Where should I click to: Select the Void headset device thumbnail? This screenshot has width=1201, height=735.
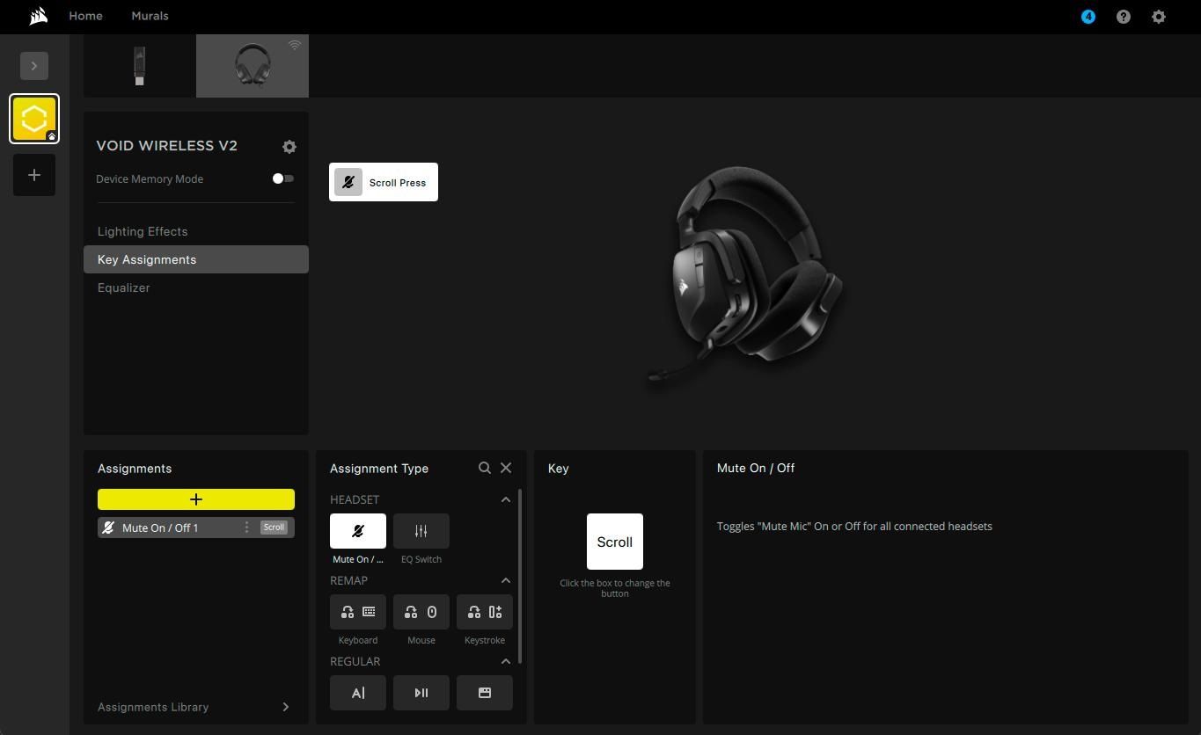(253, 66)
